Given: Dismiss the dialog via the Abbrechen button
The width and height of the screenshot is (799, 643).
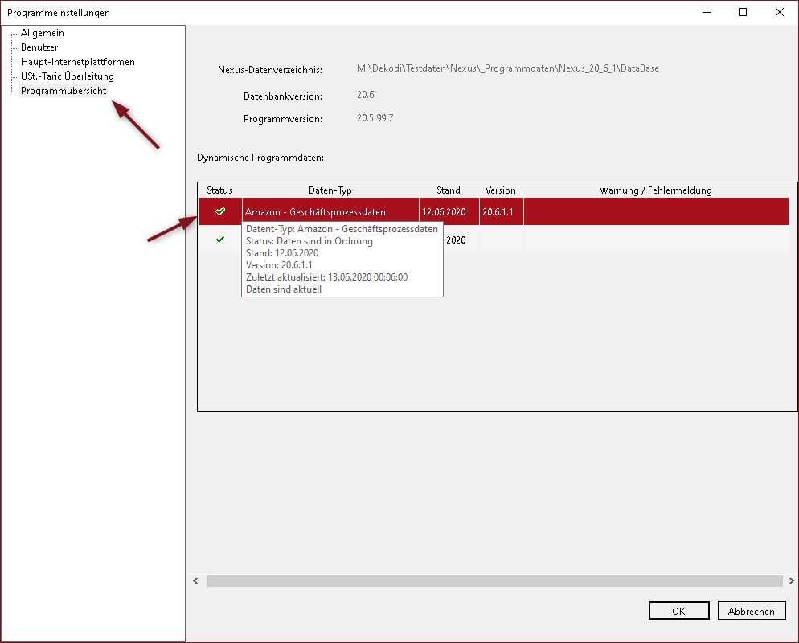Looking at the screenshot, I should [x=751, y=610].
